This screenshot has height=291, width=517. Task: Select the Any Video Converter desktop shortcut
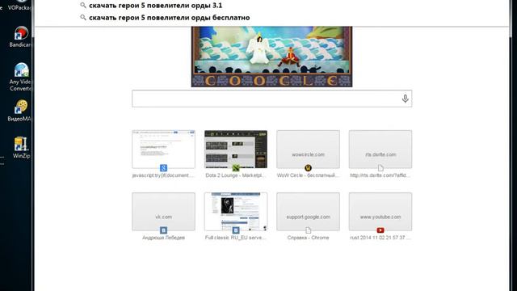21,77
